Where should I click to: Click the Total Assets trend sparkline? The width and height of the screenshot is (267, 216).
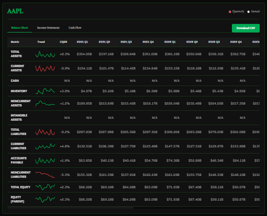click(x=45, y=54)
